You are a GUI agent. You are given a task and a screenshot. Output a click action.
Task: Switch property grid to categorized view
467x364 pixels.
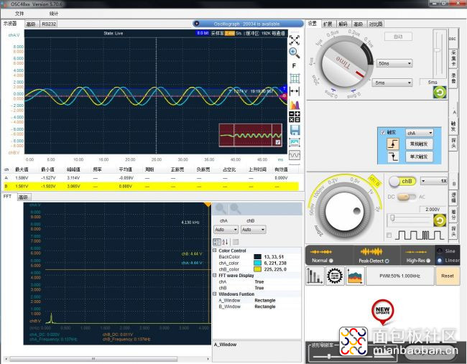pos(217,242)
